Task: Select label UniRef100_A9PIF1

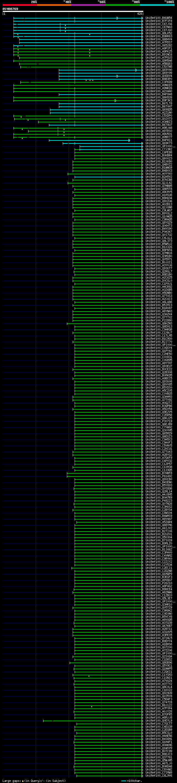Action: tap(158, 48)
